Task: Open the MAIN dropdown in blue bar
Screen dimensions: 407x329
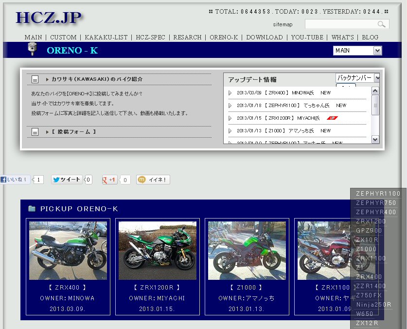Action: coord(357,51)
